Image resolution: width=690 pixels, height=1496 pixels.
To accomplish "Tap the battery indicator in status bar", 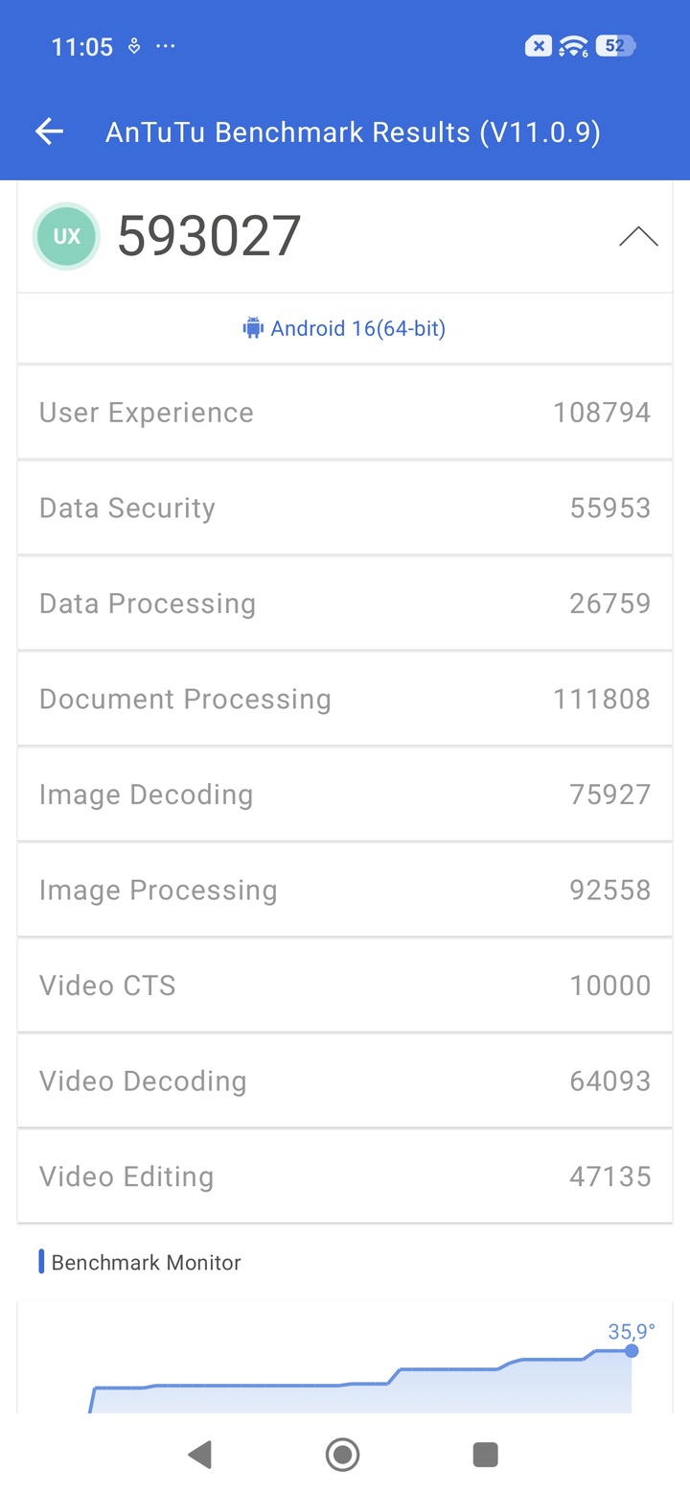I will point(616,46).
